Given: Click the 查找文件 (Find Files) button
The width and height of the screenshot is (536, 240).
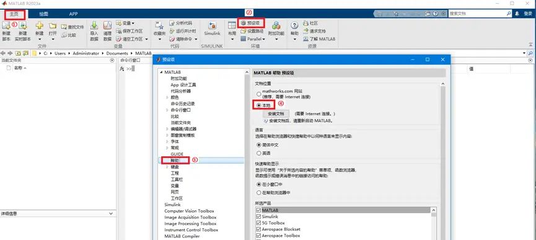Looking at the screenshot, I should pyautogui.click(x=72, y=27).
